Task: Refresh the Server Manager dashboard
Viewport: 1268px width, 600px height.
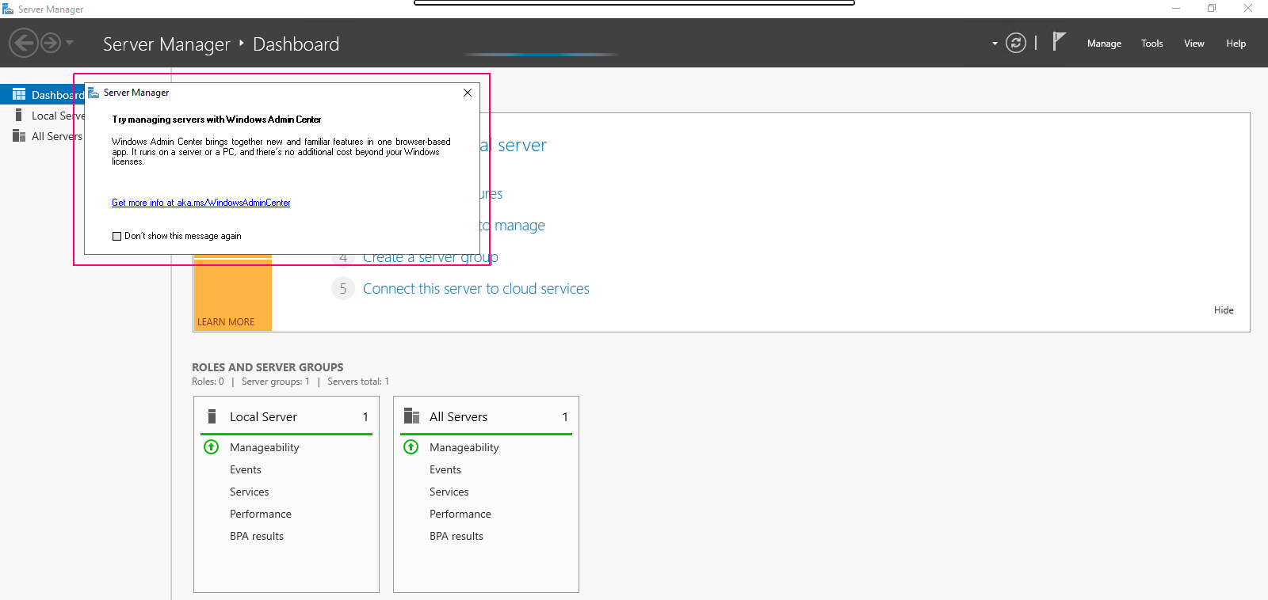Action: pos(1016,43)
